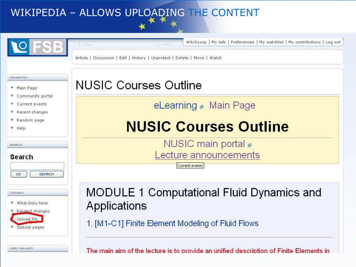Open My contributions

[x=304, y=42]
